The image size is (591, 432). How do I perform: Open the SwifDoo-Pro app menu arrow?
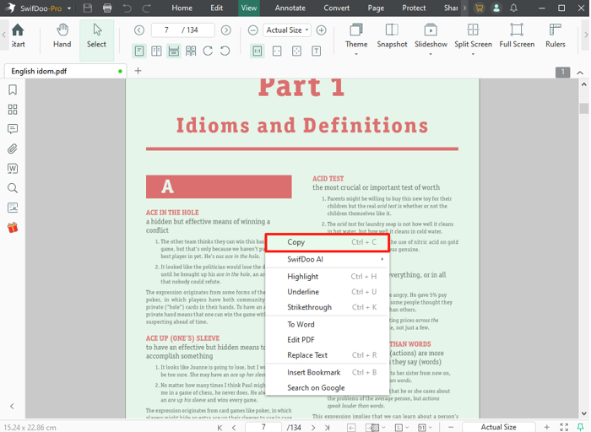click(x=69, y=8)
